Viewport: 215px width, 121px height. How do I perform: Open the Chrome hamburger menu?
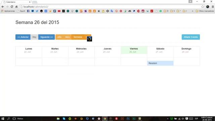213,7
